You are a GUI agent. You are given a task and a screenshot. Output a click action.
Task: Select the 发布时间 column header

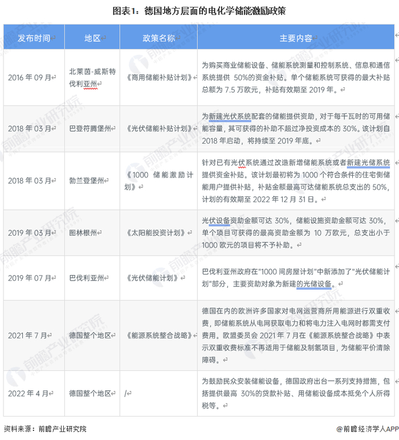(x=34, y=38)
